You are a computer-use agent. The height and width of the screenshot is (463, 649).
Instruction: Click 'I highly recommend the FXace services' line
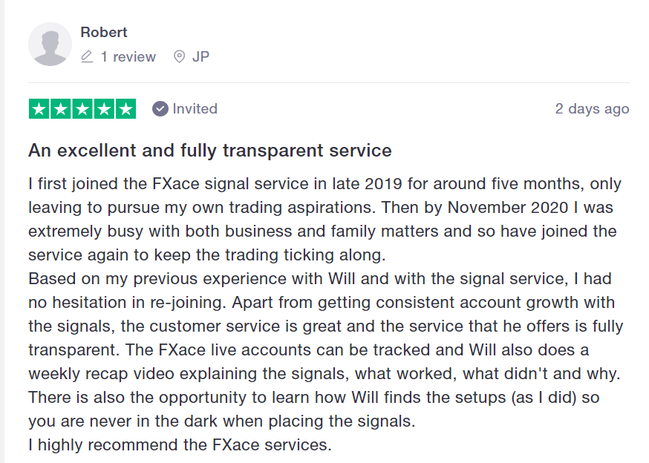[x=180, y=444]
